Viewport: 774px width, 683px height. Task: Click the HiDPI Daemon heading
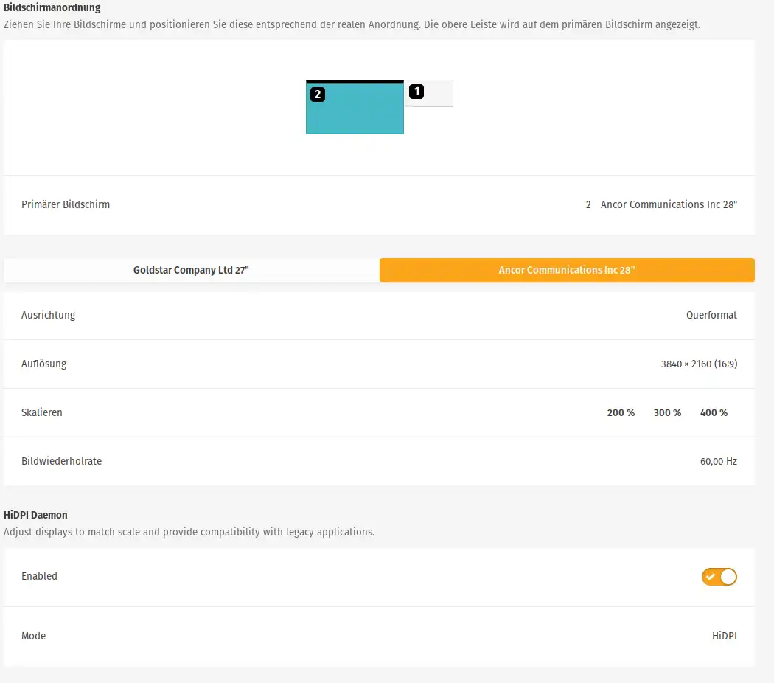[x=35, y=515]
